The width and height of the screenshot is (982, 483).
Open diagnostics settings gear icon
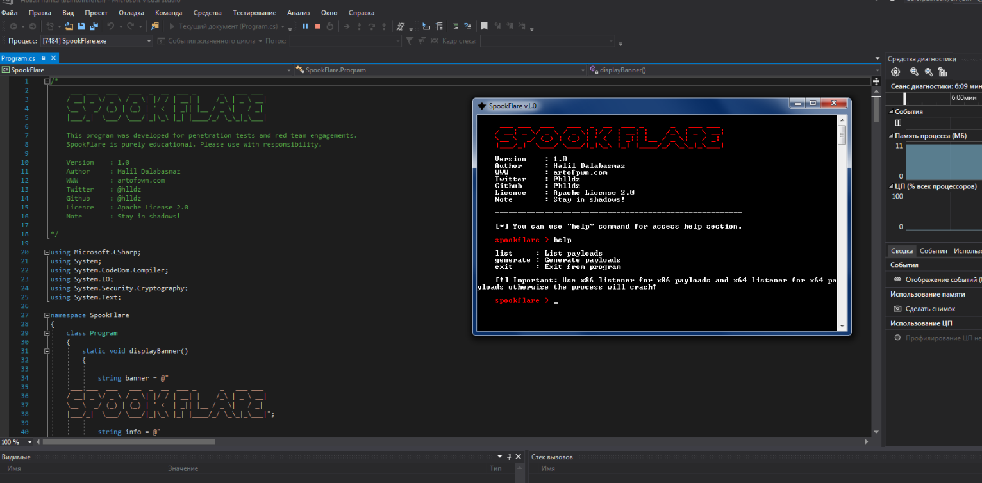click(895, 72)
